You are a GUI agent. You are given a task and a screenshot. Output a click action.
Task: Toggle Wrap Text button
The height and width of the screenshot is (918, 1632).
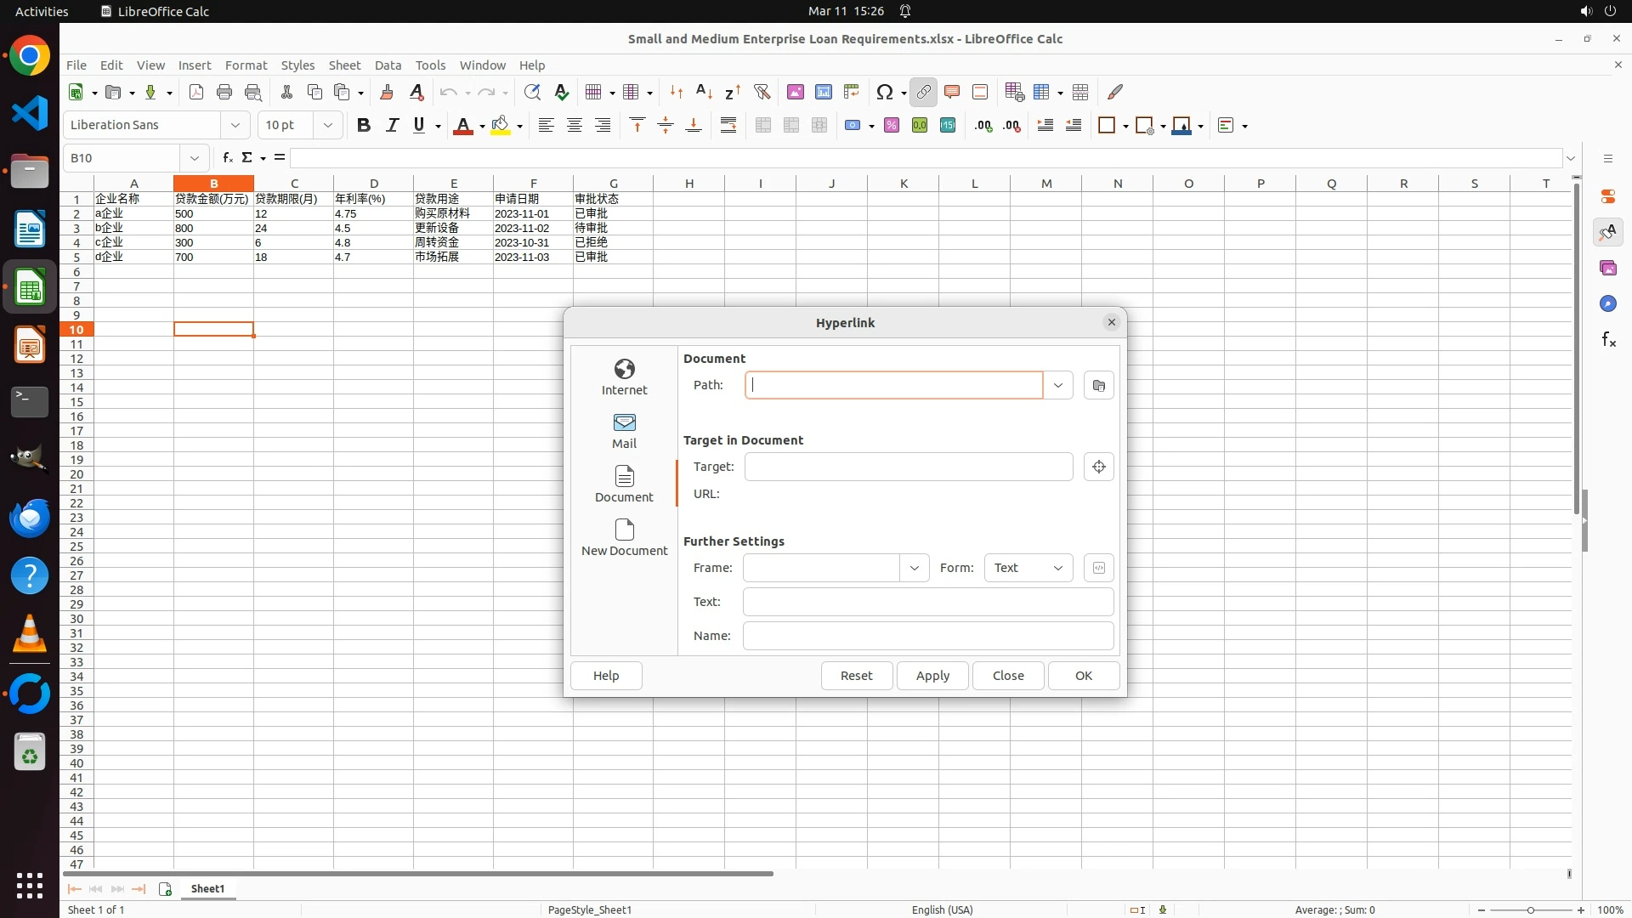pyautogui.click(x=728, y=125)
